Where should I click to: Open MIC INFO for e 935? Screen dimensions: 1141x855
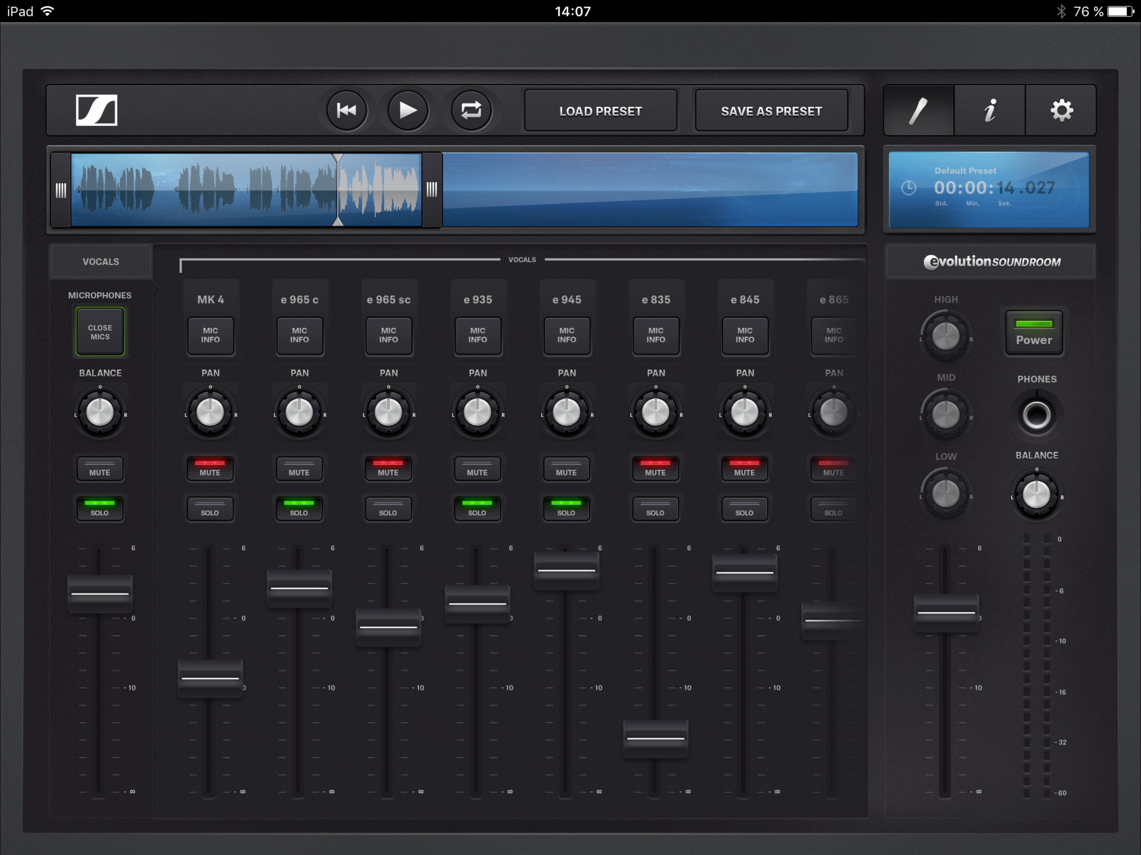point(478,335)
